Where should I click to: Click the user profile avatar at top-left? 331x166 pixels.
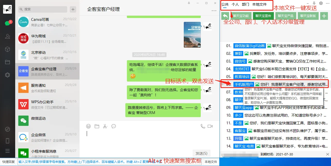click(x=7, y=9)
